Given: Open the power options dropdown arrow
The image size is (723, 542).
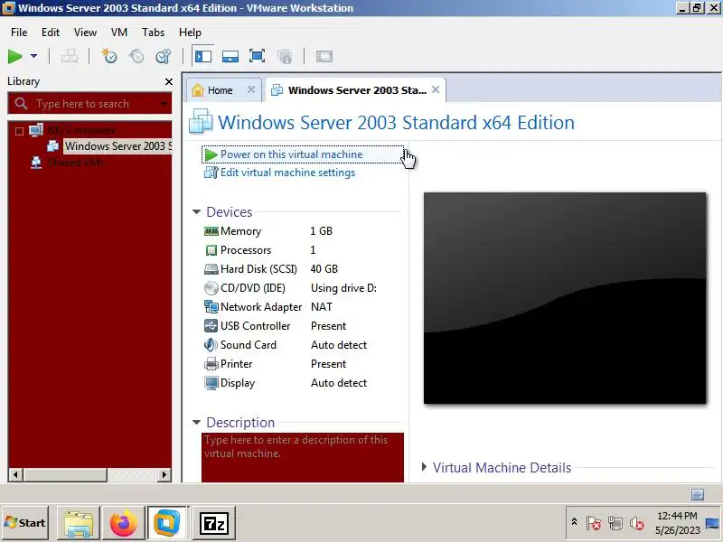Looking at the screenshot, I should coord(33,56).
